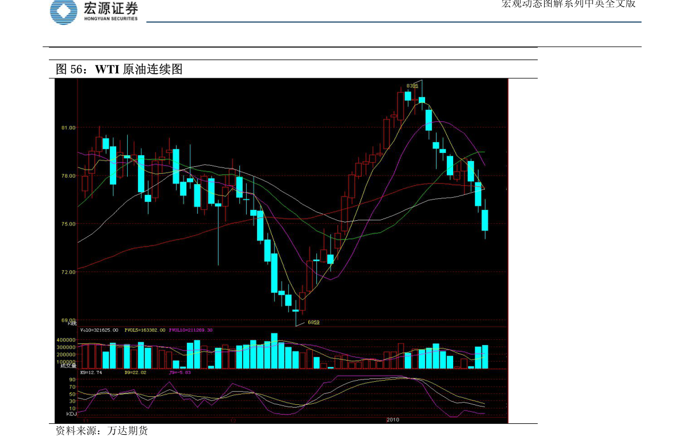
Task: Click the 78.00 price axis label
Action: tap(68, 175)
